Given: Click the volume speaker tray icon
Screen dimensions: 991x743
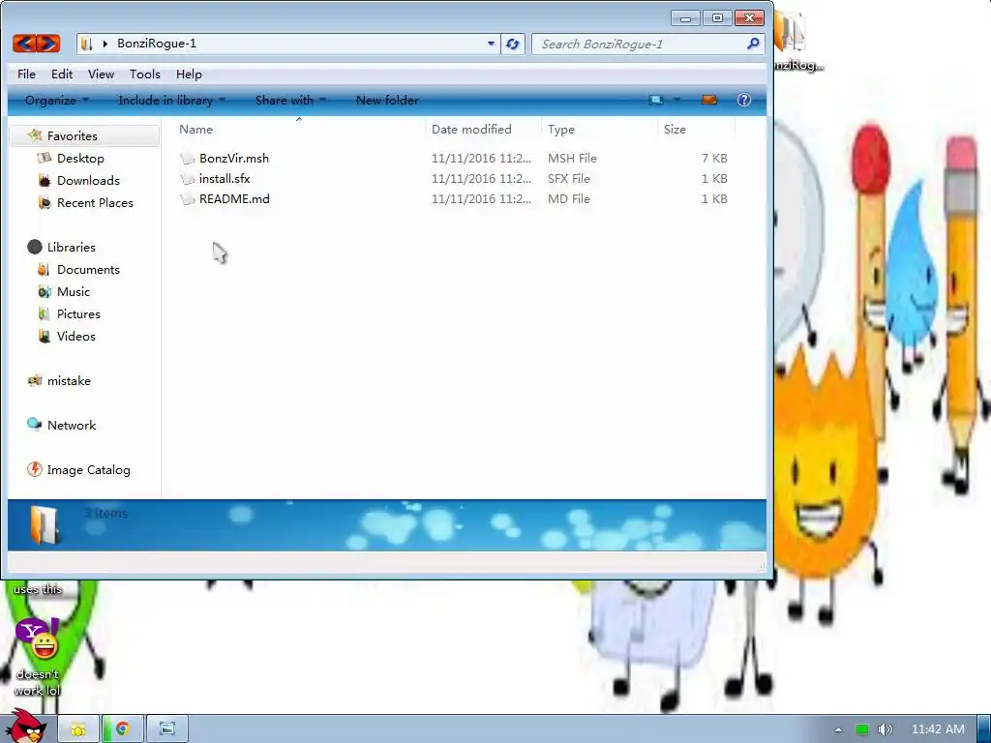Looking at the screenshot, I should (x=885, y=729).
